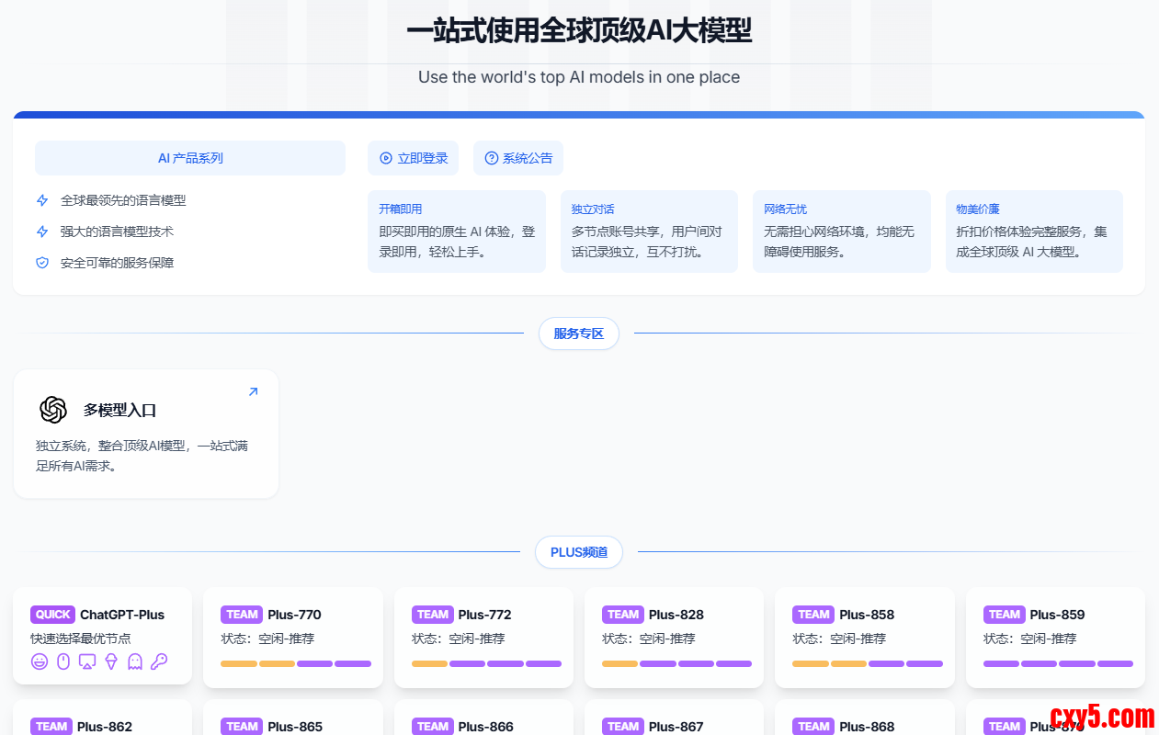Open the Plus-772 team node
1159x735 pixels.
coord(483,637)
